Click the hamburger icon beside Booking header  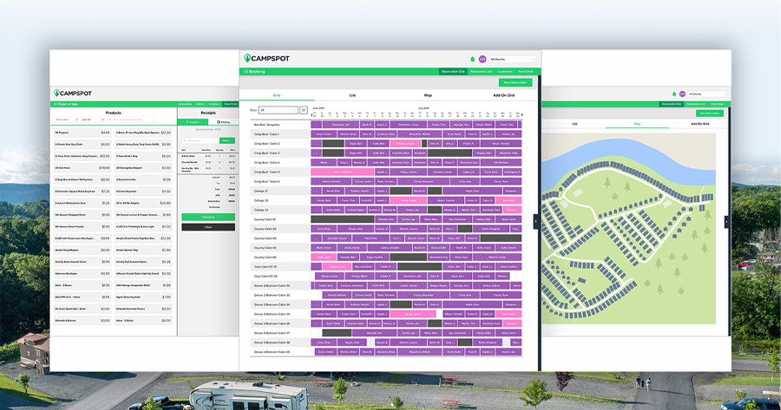[x=246, y=72]
